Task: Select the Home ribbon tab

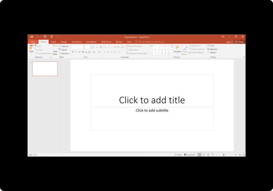Action: pos(43,42)
